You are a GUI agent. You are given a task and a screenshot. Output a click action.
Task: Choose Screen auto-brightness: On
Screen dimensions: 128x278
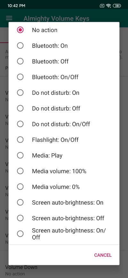click(64, 202)
